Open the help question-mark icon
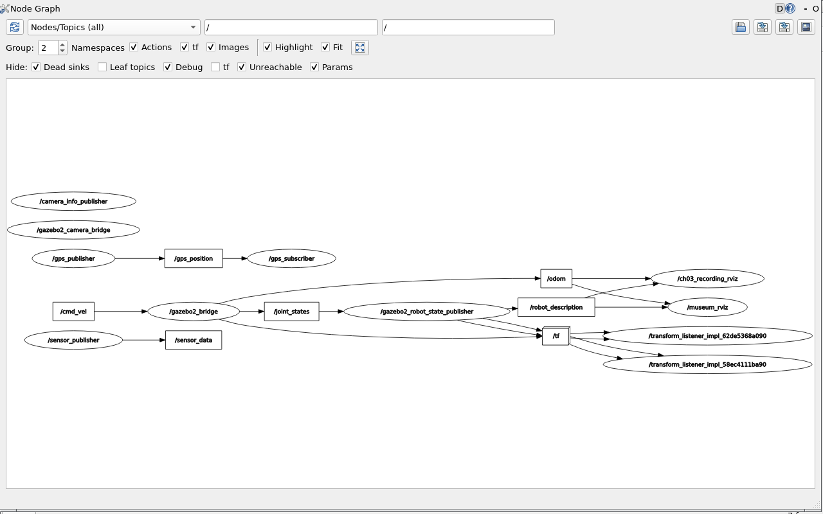 click(790, 8)
